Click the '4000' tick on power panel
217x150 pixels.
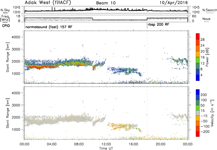point(16,37)
